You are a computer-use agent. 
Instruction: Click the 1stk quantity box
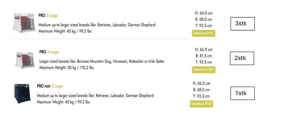point(242,93)
